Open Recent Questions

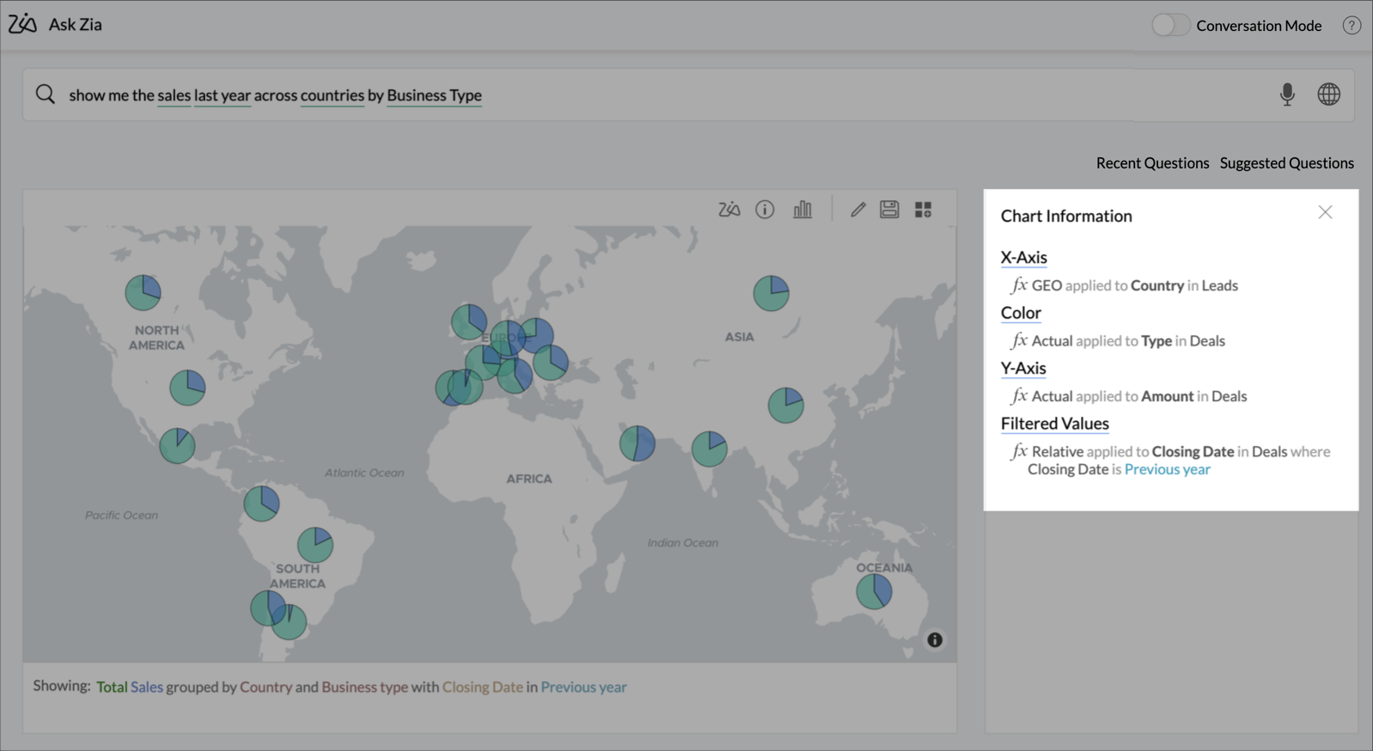pyautogui.click(x=1152, y=163)
